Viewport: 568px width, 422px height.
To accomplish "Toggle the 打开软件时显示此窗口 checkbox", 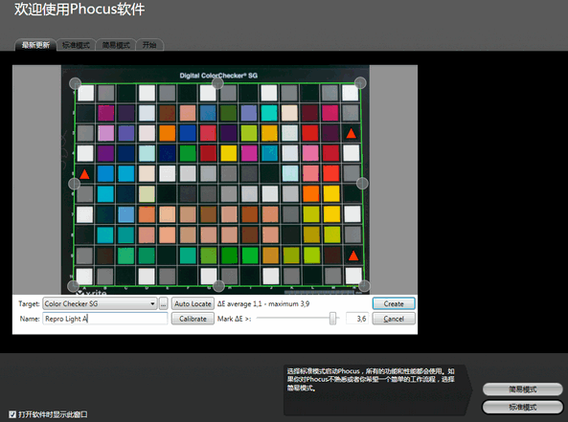I will [x=12, y=414].
